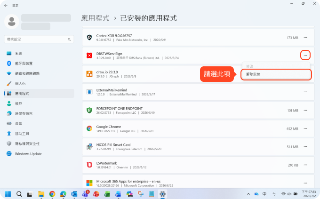Click the volume muted tray icon
Viewport: 320px width, 199px height.
pyautogui.click(x=289, y=194)
